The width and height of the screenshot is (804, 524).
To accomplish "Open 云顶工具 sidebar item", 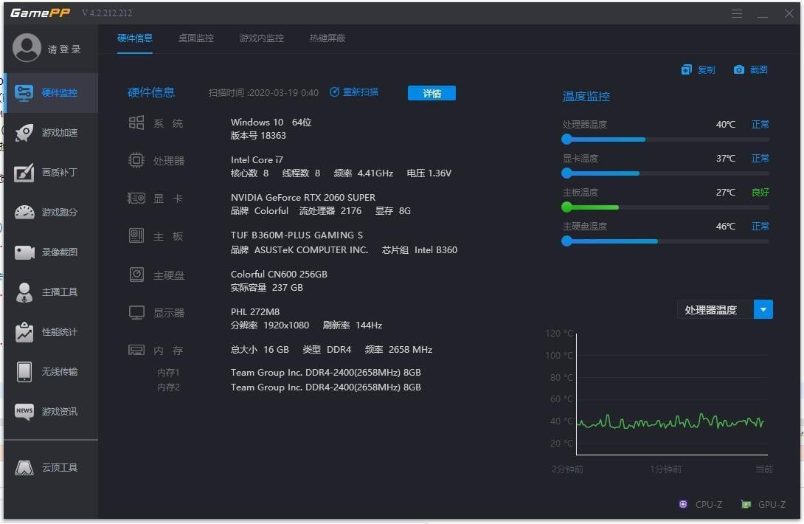I will [x=51, y=468].
